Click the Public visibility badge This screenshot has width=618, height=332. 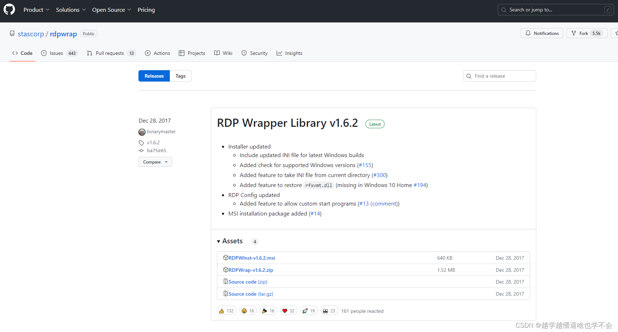[x=88, y=34]
